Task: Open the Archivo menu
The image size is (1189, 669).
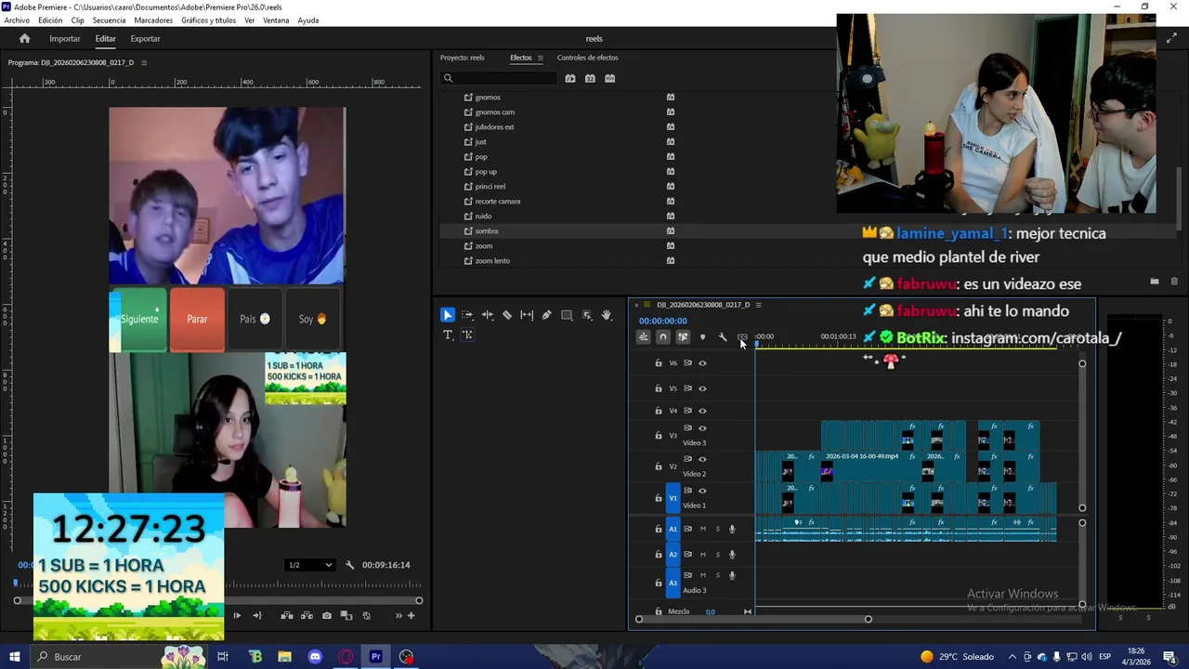Action: click(17, 20)
